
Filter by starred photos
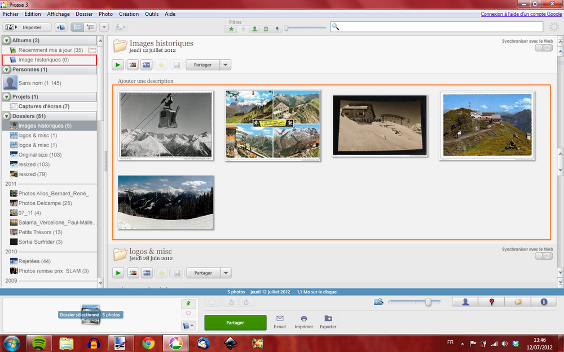231,29
